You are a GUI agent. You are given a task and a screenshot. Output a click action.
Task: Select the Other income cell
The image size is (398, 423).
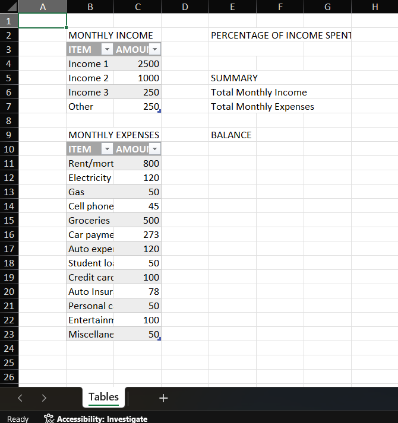click(x=90, y=106)
